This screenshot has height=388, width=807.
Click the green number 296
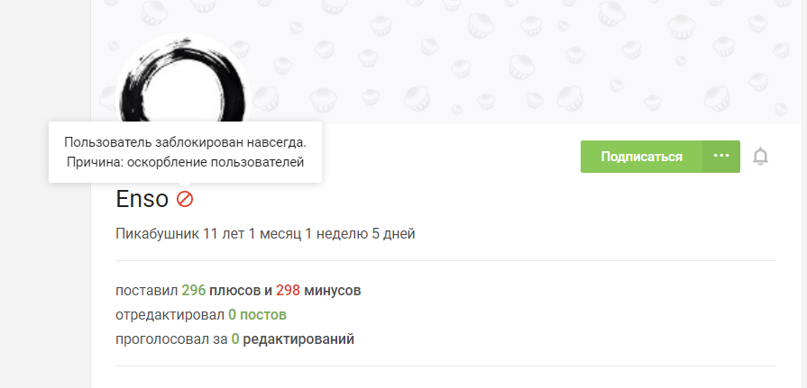pos(194,291)
